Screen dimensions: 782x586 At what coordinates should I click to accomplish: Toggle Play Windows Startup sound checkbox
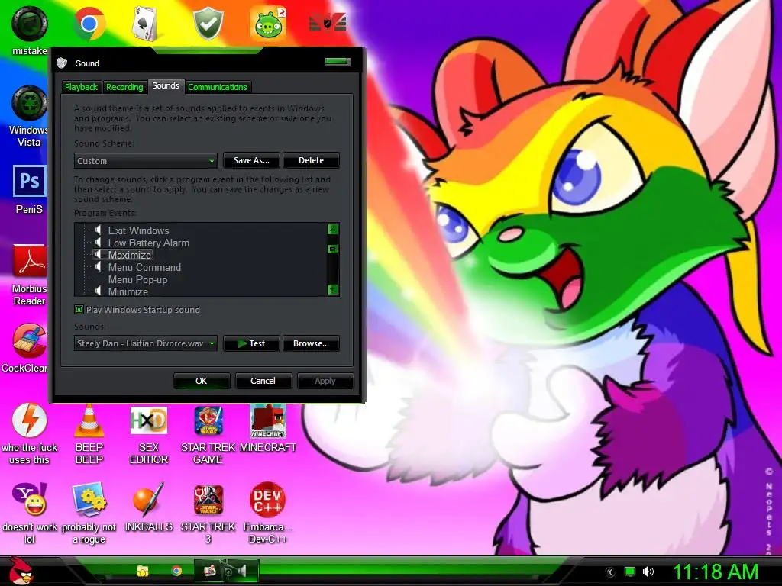(x=79, y=310)
